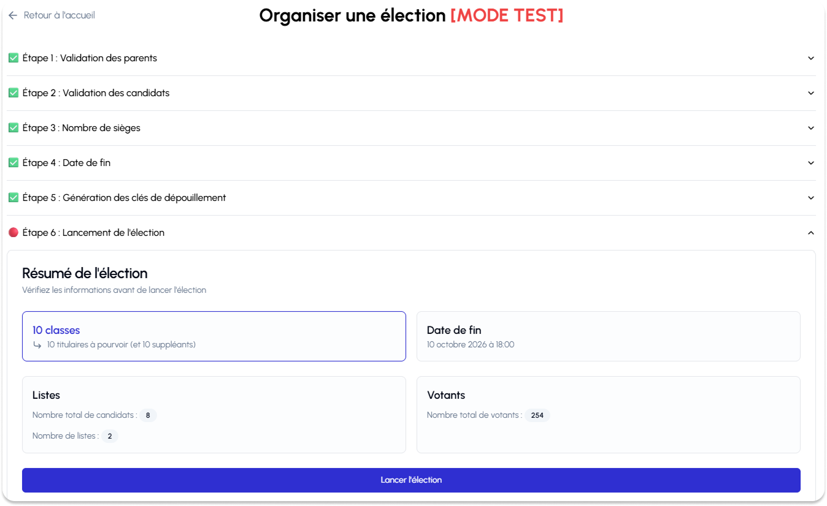
Task: Click the Listes summary card
Action: coord(214,415)
